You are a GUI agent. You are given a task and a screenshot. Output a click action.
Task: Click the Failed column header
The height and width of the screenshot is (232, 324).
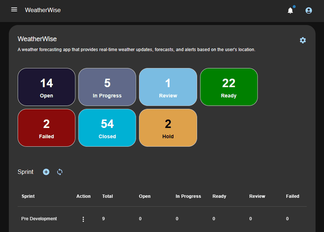[292, 196]
